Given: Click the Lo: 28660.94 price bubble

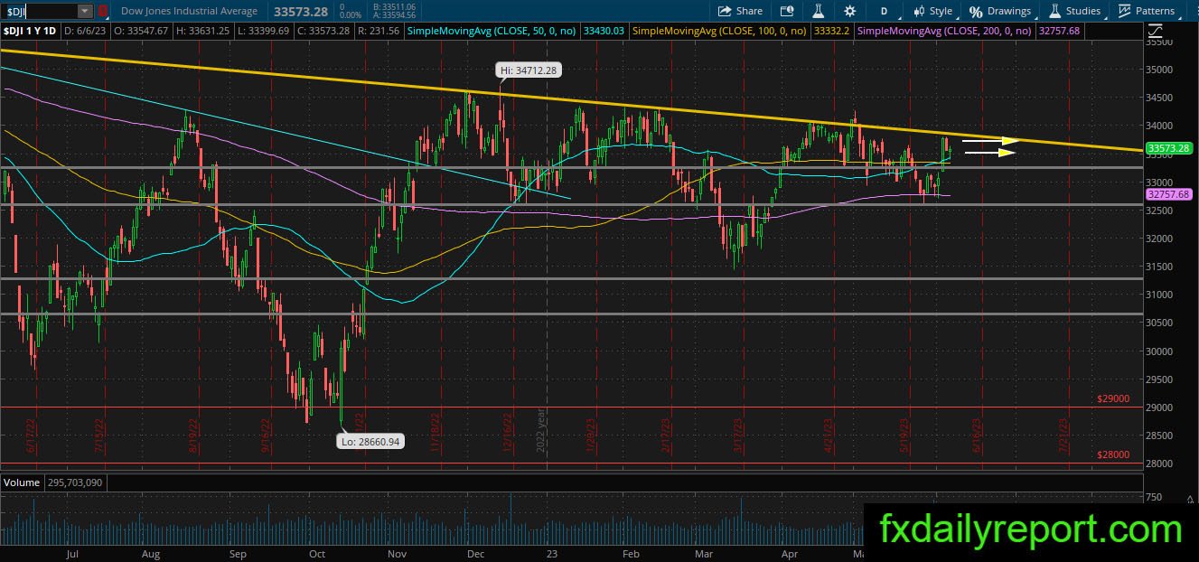Looking at the screenshot, I should 372,442.
